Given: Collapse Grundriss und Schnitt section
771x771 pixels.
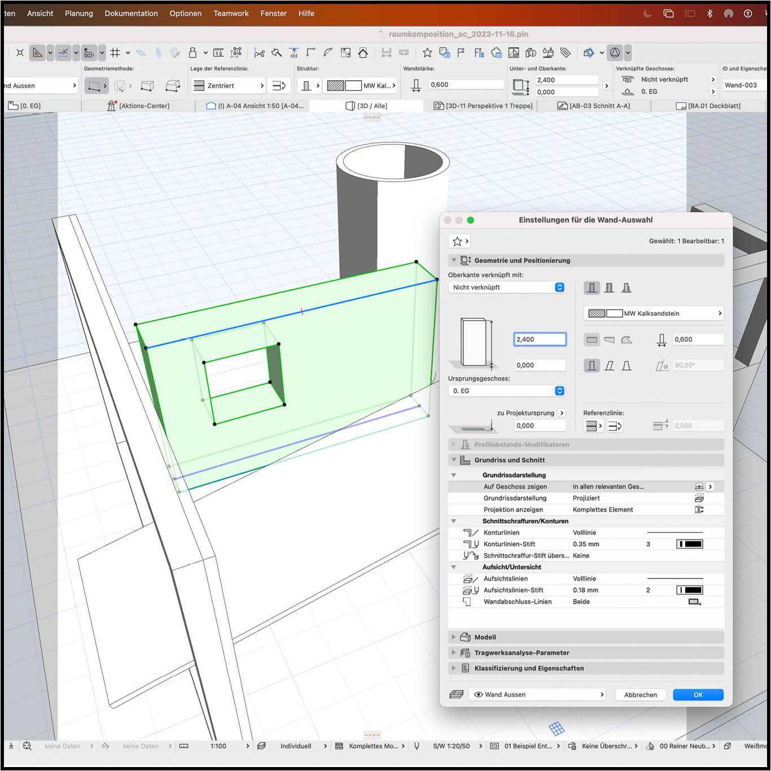Looking at the screenshot, I should 454,460.
